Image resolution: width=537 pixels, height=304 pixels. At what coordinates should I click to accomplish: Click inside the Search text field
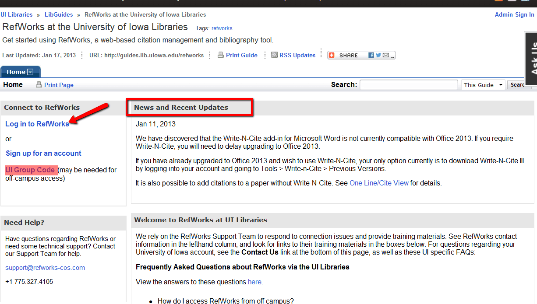409,85
